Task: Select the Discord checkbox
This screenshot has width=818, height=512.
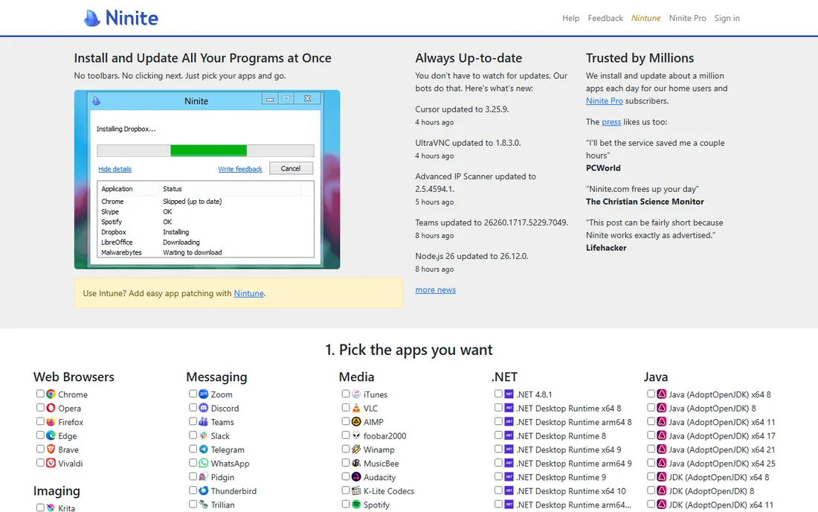Action: (x=193, y=407)
